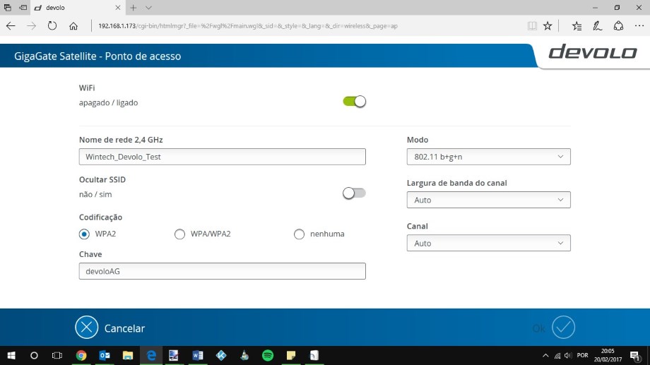This screenshot has width=650, height=365.
Task: Open a new browser tab
Action: click(x=134, y=7)
